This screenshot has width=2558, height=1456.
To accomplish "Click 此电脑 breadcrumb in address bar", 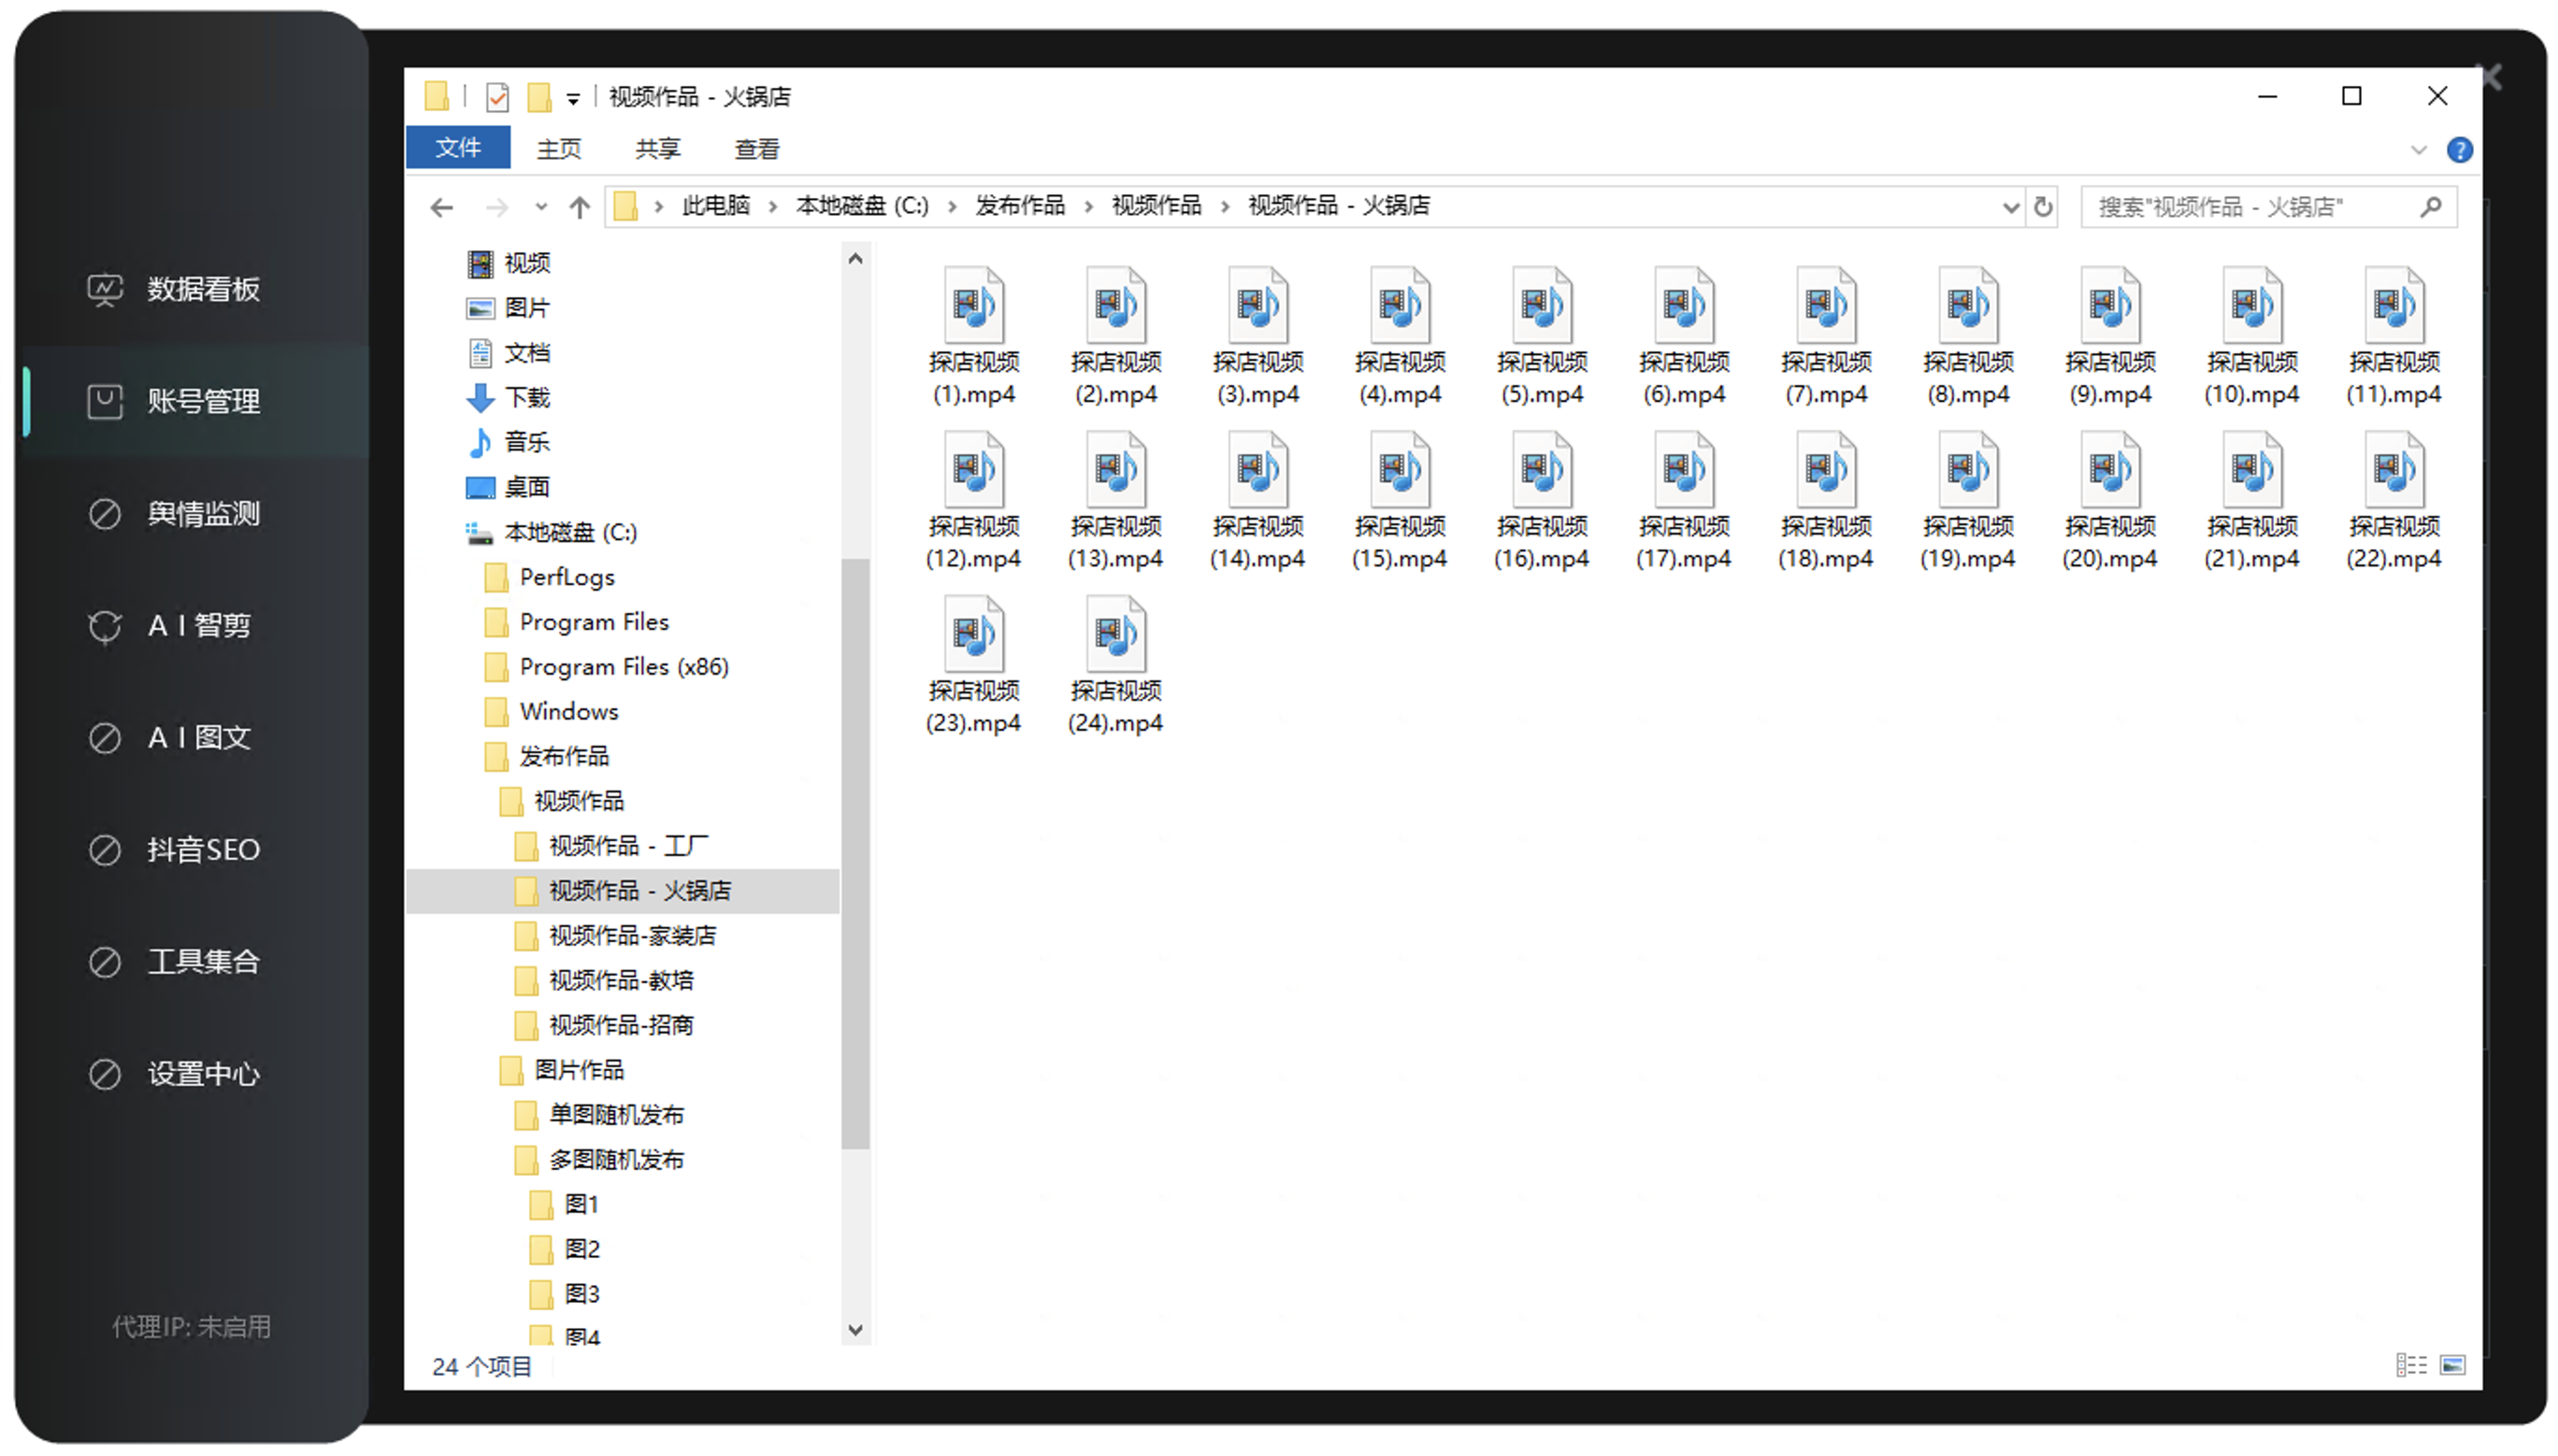I will click(715, 206).
